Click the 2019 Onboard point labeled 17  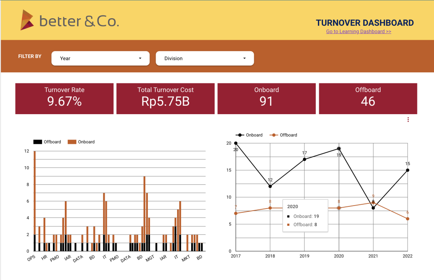point(304,159)
